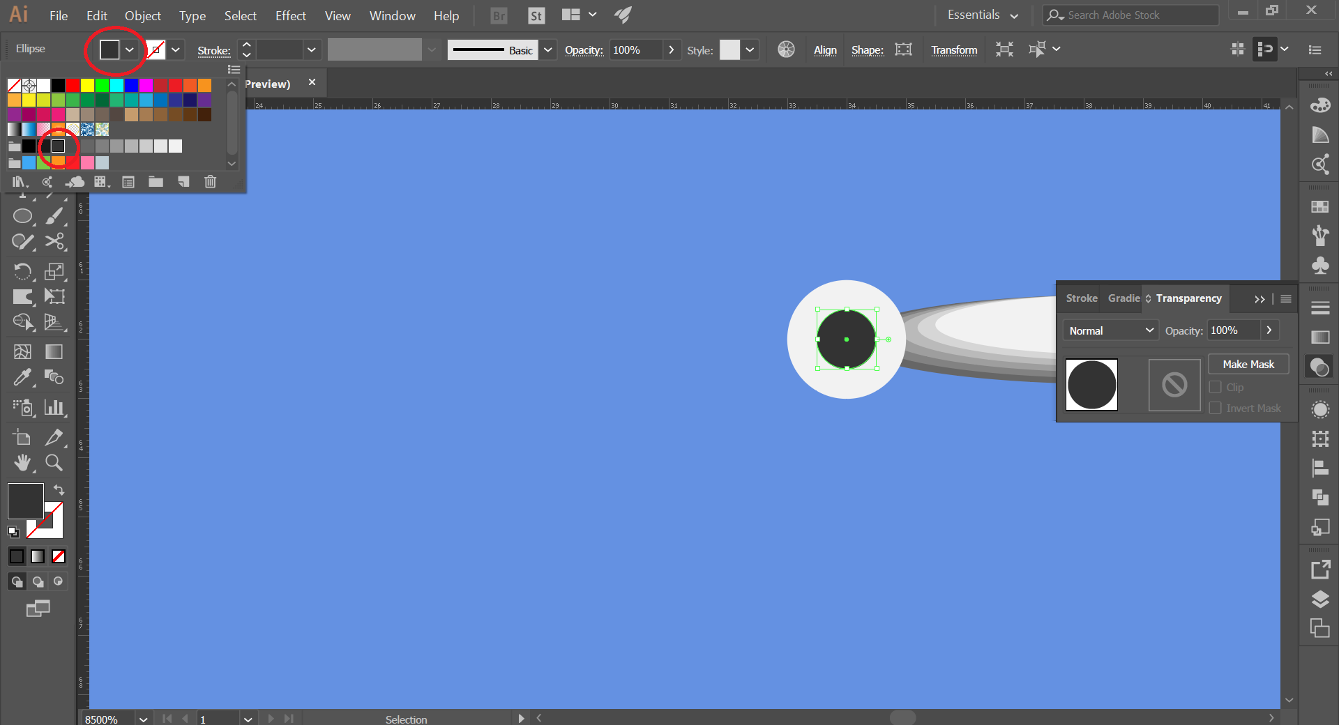Set Gradient fill mode in toolbox
The width and height of the screenshot is (1339, 725).
[38, 556]
